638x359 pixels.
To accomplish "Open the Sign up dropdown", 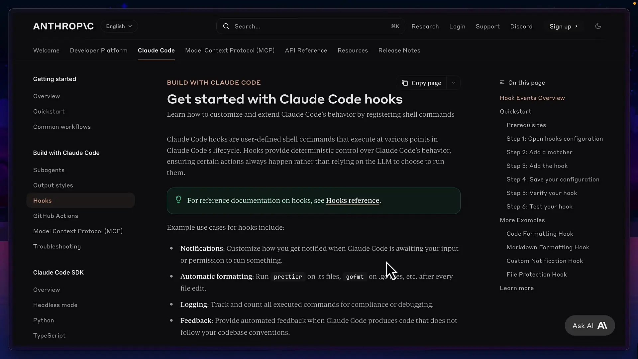I will 564,26.
